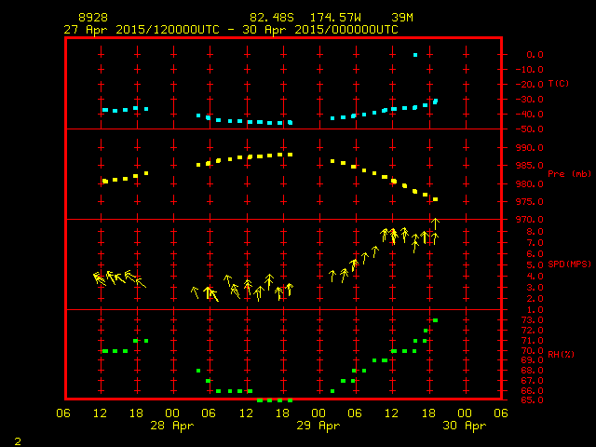Click the outlier cyan temperature point at 0.0
The width and height of the screenshot is (596, 447).
point(415,55)
